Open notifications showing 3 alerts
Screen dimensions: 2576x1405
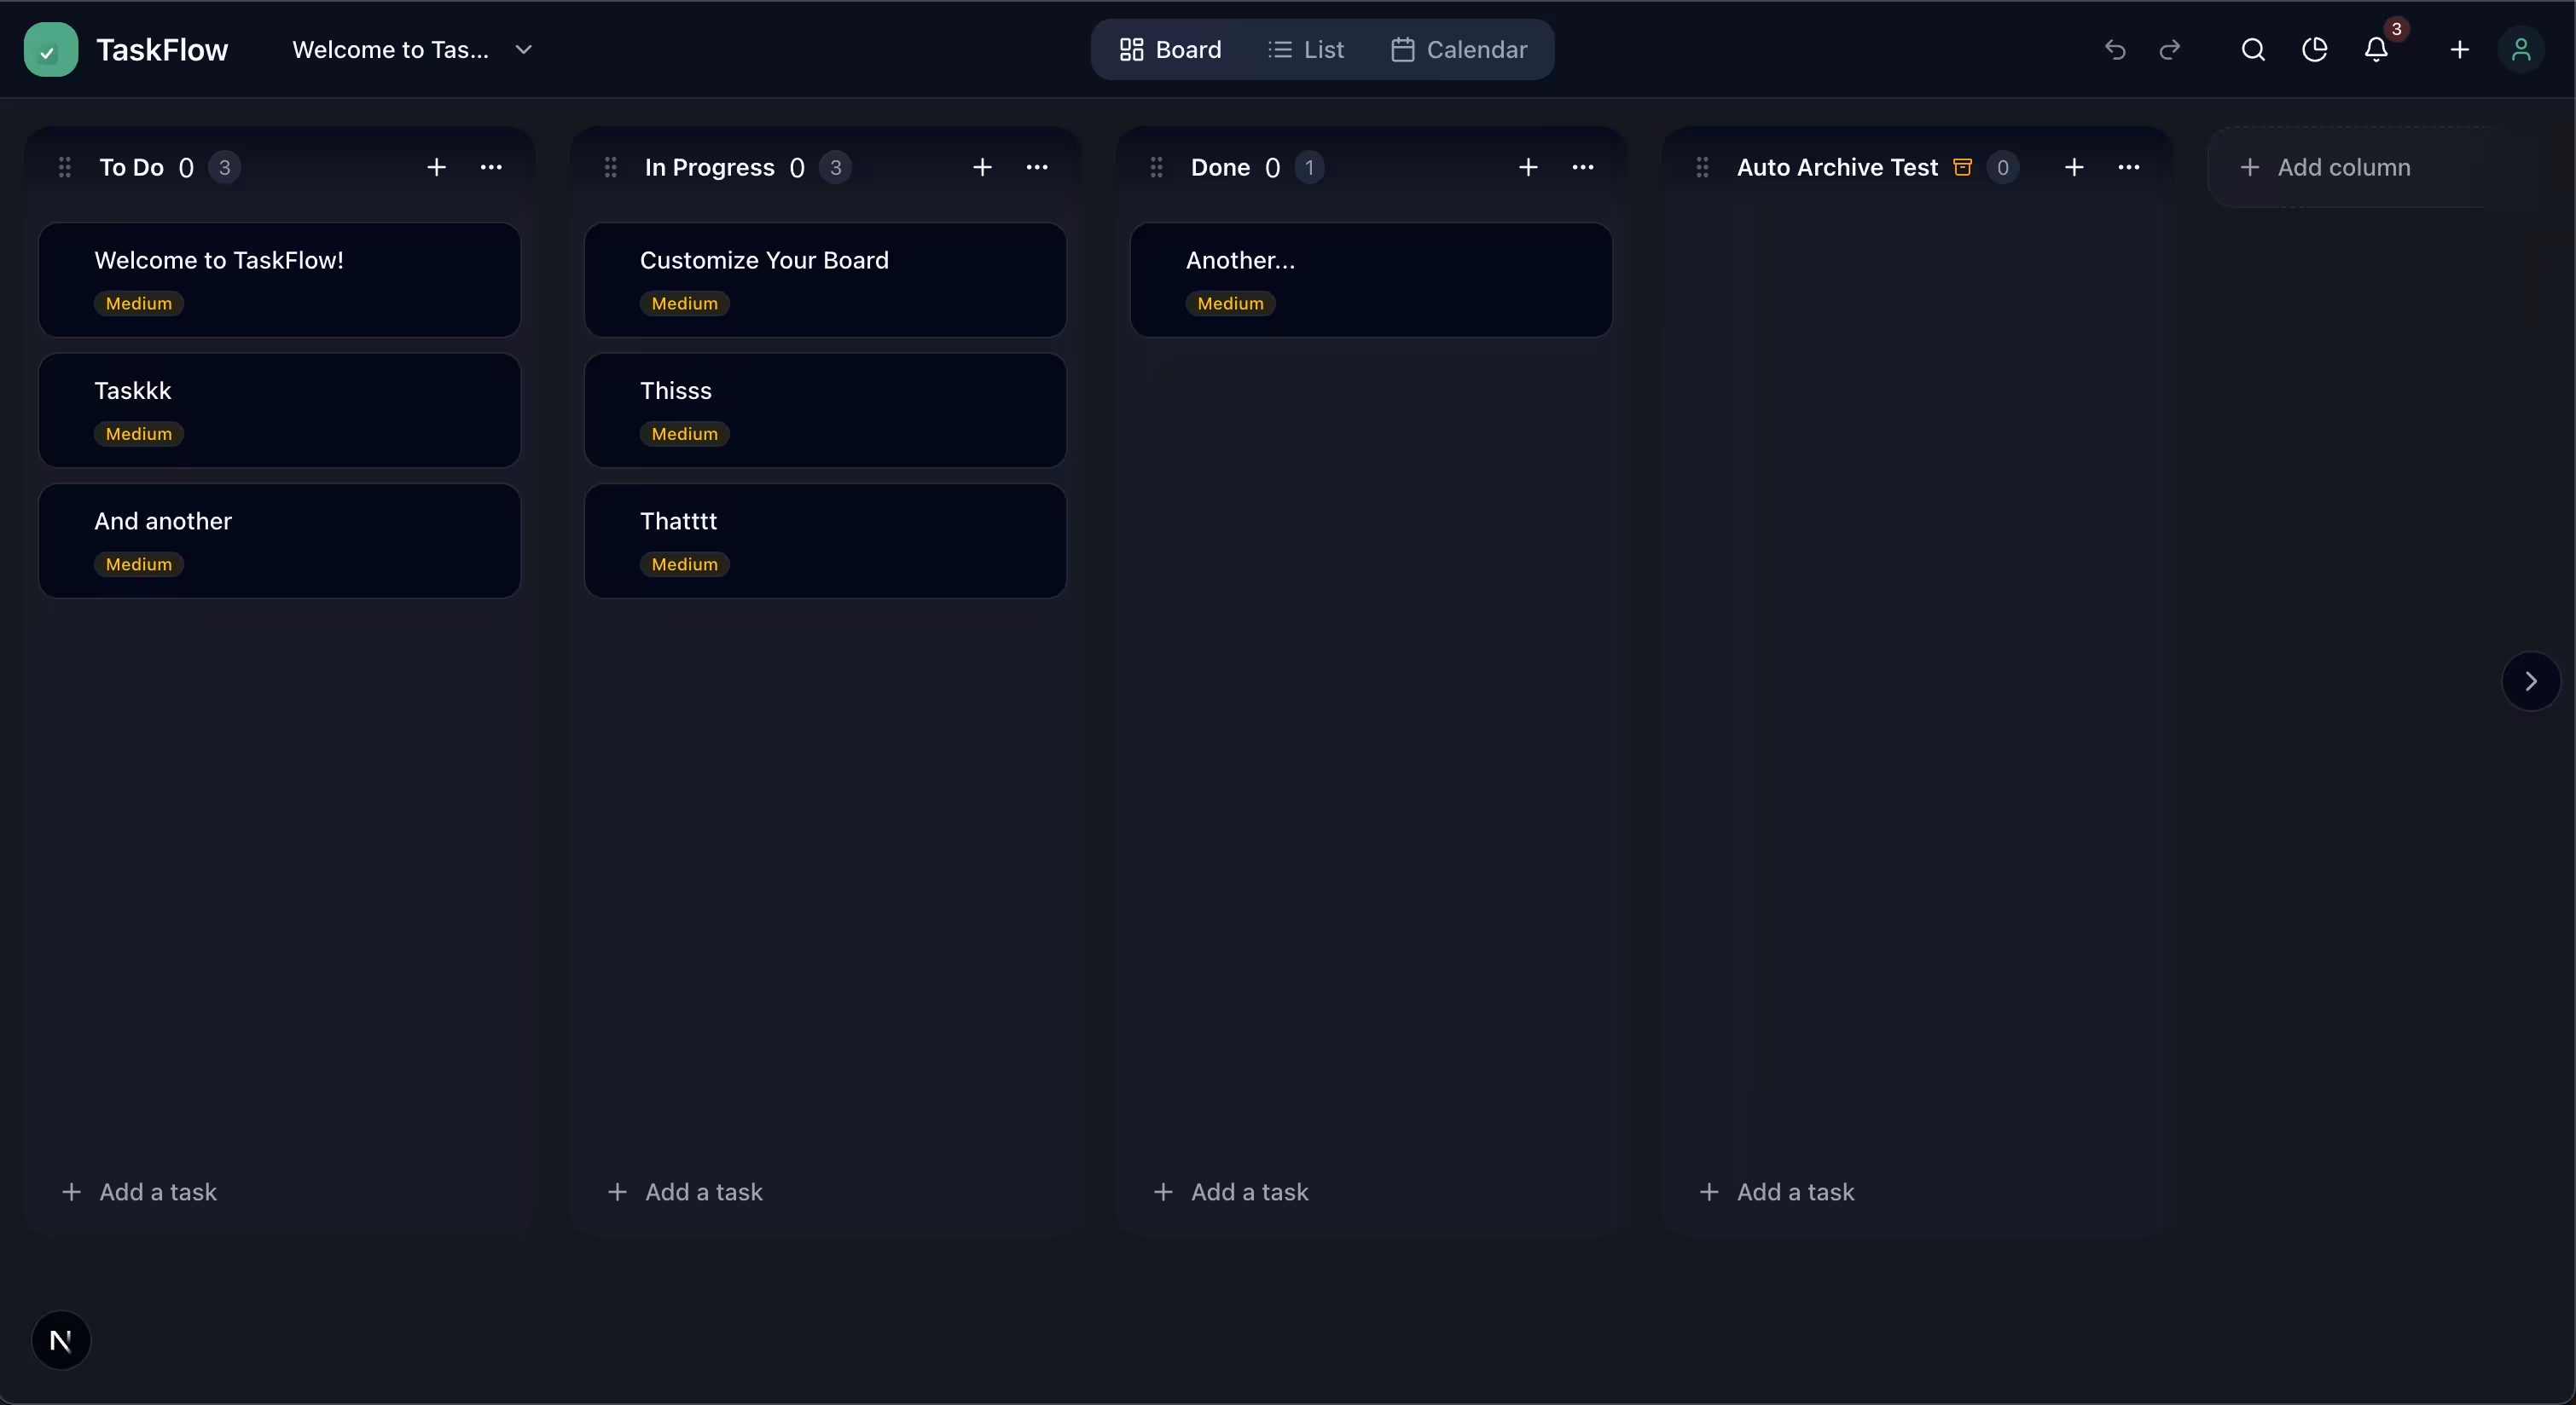coord(2375,49)
